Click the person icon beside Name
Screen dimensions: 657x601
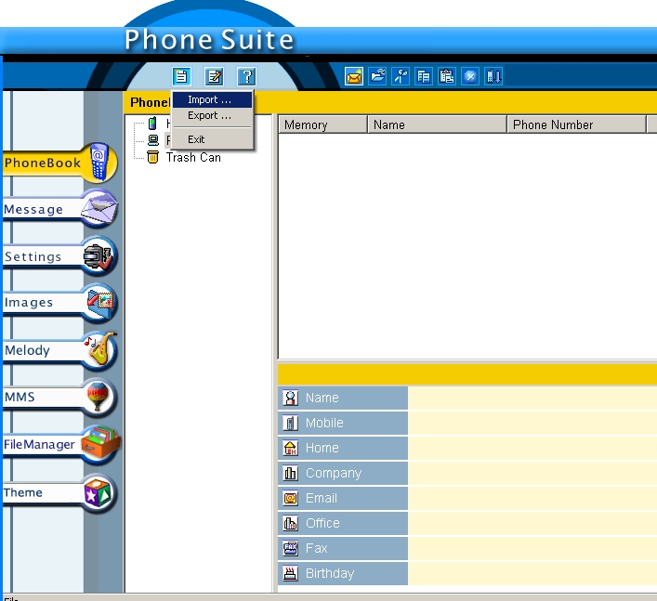290,398
